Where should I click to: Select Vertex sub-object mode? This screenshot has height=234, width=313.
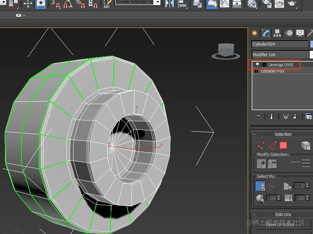(x=261, y=145)
